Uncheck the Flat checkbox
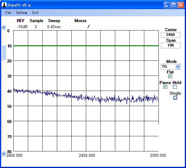This screenshot has width=186, height=168. 170,76
